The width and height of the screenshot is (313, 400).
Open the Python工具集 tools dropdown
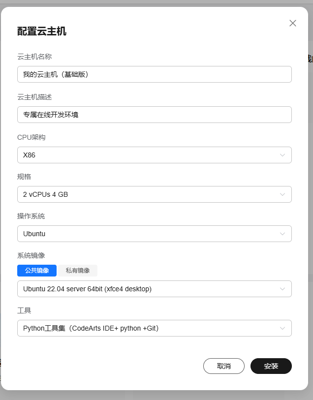tap(148, 328)
